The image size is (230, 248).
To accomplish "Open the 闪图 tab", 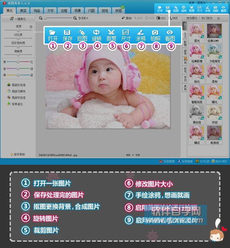I will pos(91,10).
